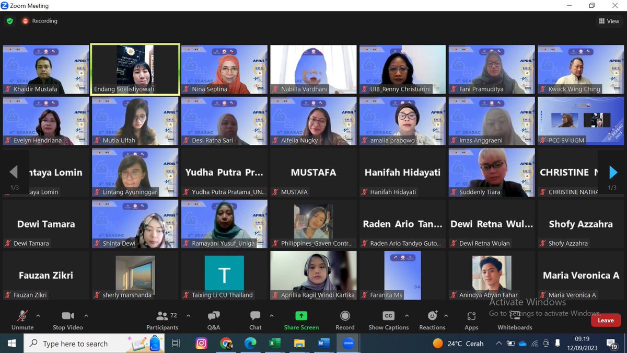Open the Apps icon
Image resolution: width=627 pixels, height=353 pixels.
tap(471, 316)
